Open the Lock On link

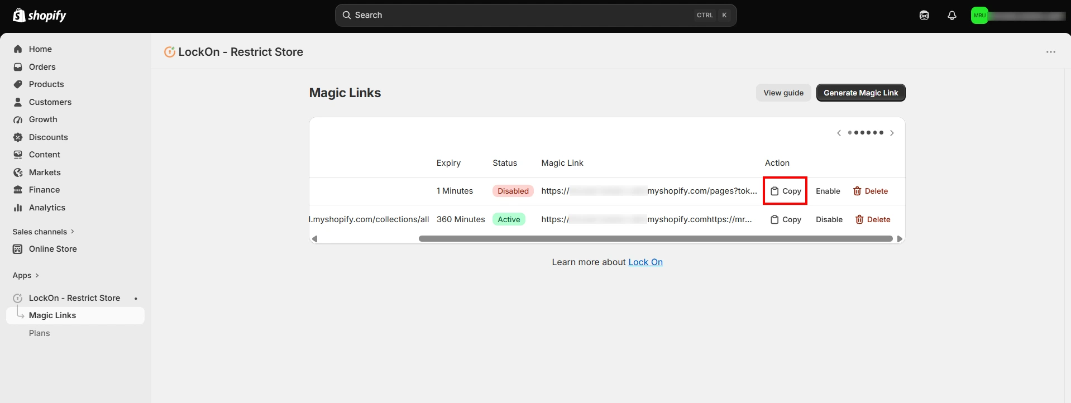[x=646, y=262]
